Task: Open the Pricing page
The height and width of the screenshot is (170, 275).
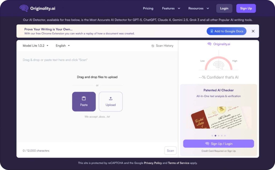Action: pos(148,8)
